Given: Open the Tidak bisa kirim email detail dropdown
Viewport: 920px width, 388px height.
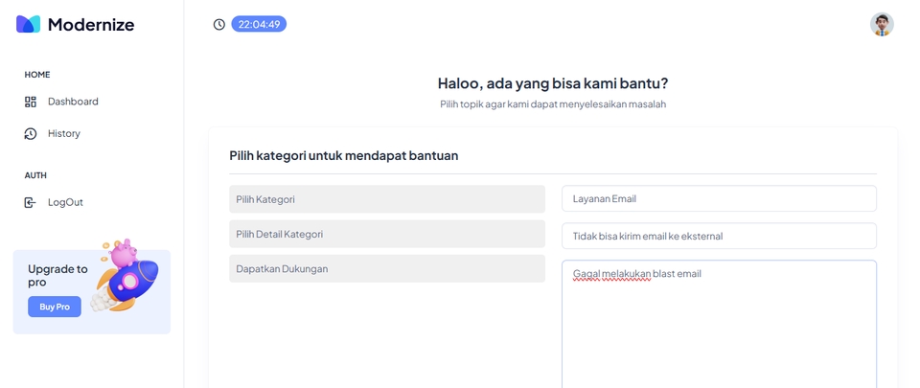Looking at the screenshot, I should coord(719,236).
